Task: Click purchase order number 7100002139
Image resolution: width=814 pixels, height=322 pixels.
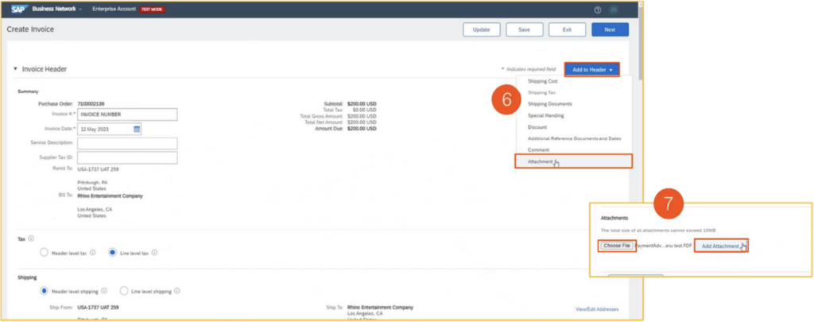Action: point(91,104)
